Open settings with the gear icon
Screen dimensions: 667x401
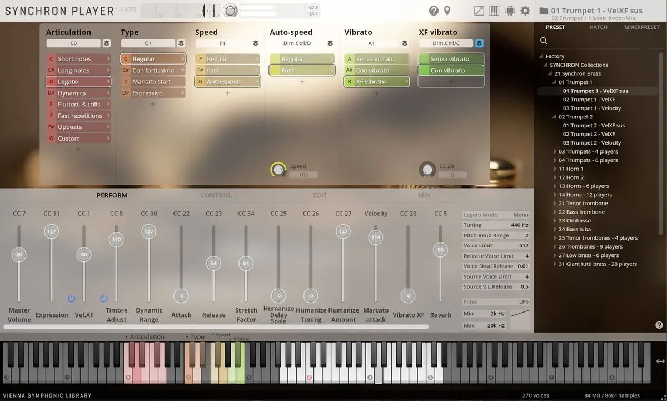(525, 11)
